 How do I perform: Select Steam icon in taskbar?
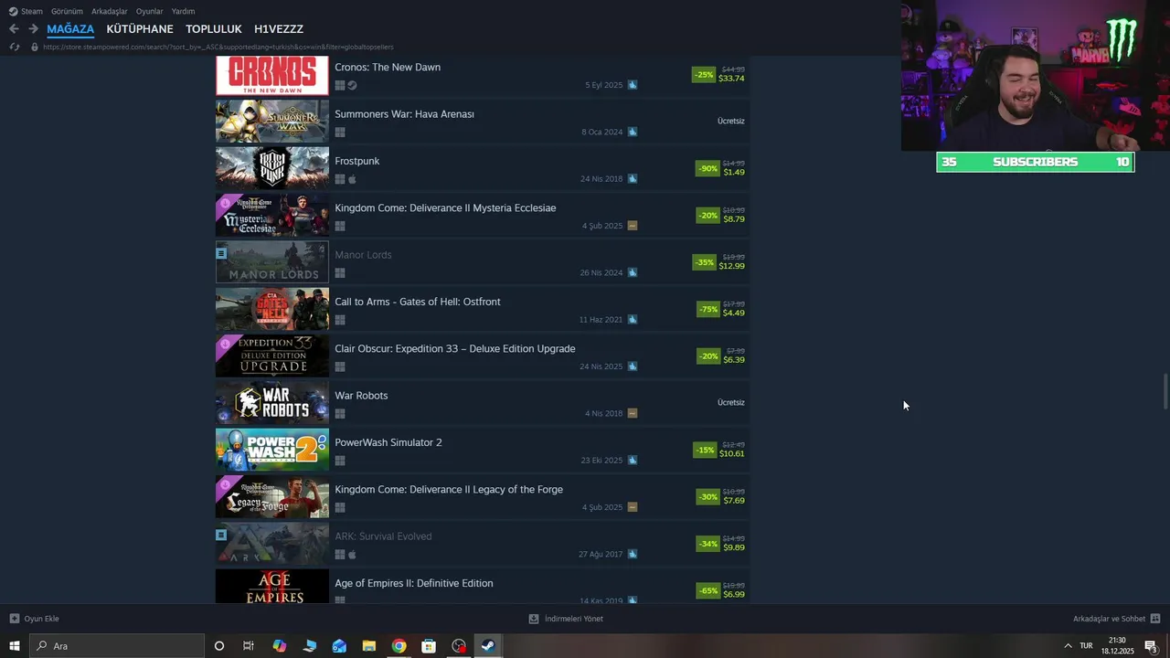[x=488, y=646]
